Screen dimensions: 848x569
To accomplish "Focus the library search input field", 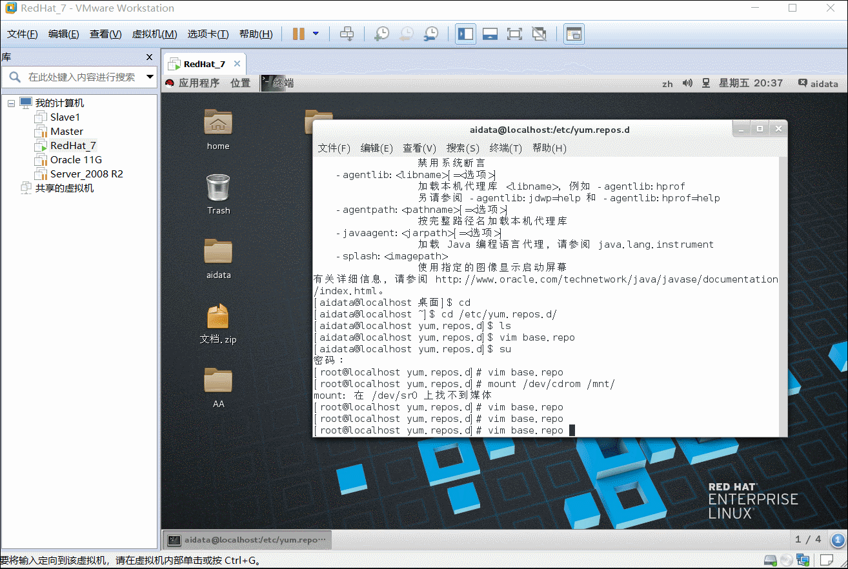I will [x=81, y=77].
